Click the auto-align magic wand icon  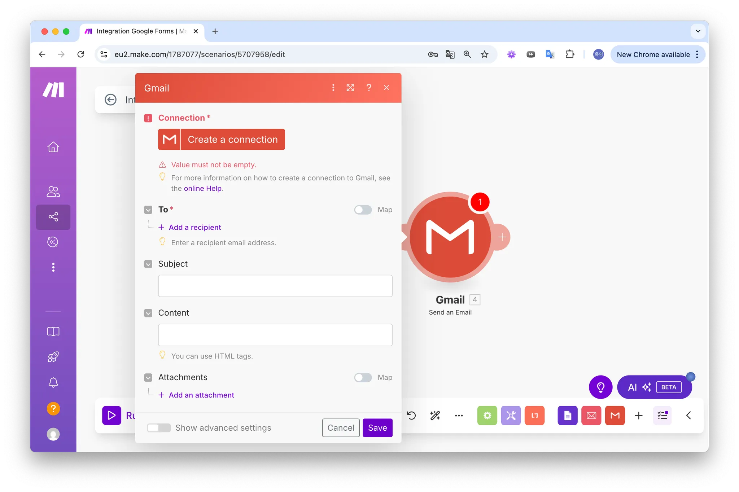(x=435, y=416)
